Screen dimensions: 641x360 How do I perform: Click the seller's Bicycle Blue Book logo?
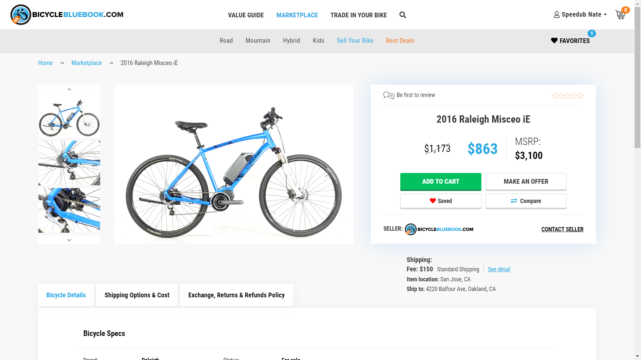point(439,229)
